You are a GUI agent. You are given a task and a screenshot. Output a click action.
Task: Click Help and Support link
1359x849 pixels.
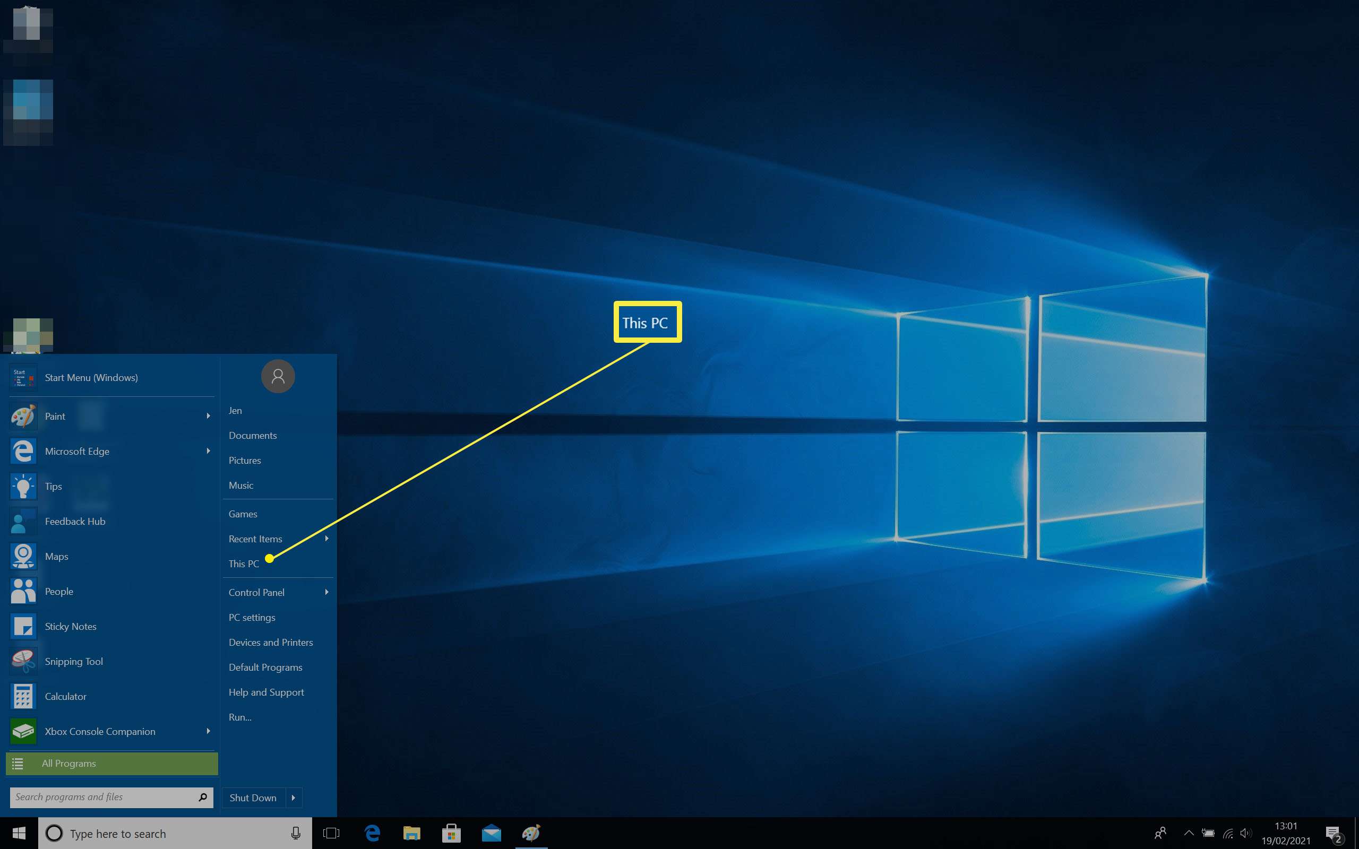point(266,691)
